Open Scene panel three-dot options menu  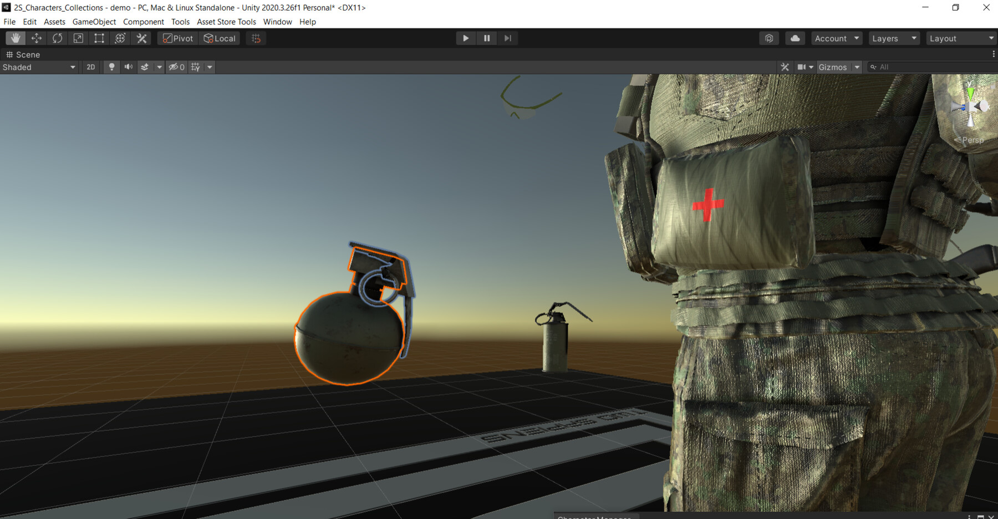click(993, 54)
